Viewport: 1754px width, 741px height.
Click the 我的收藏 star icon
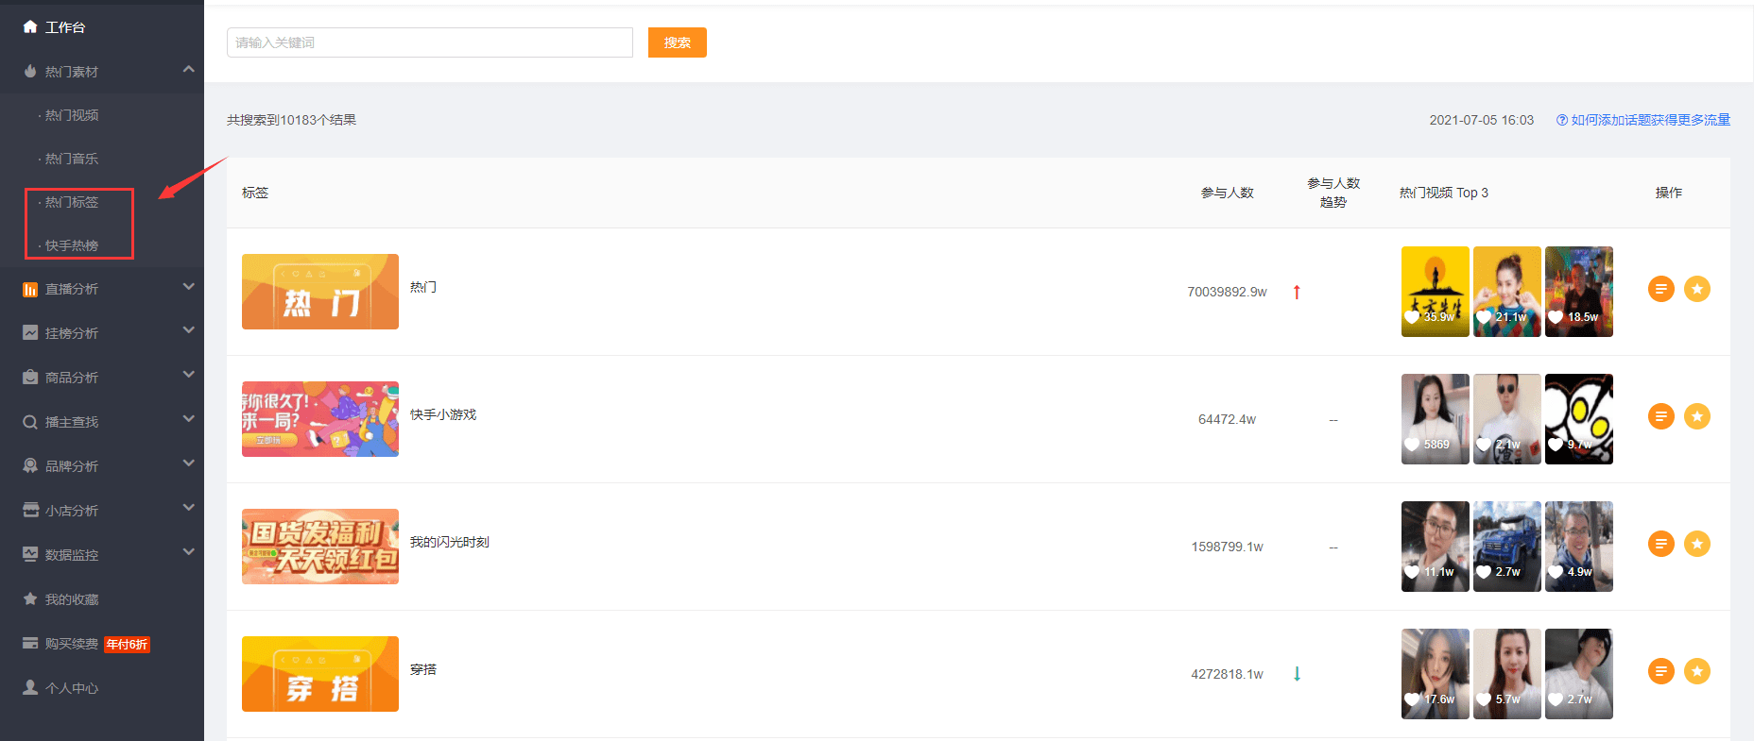click(30, 599)
